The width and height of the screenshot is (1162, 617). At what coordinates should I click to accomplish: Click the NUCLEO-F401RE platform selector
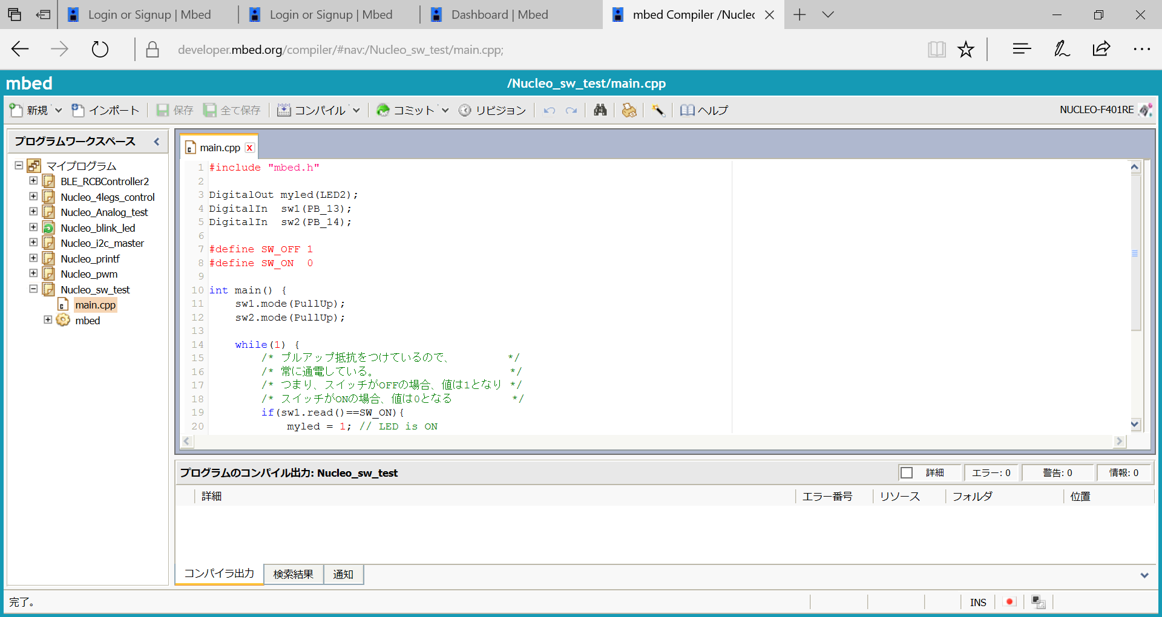pos(1105,110)
